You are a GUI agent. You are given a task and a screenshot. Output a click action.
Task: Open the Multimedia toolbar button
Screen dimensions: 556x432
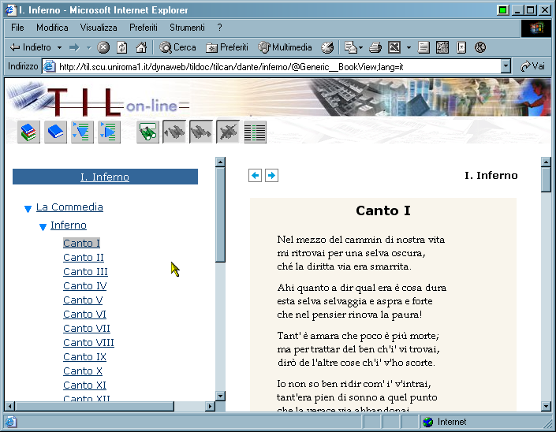click(285, 47)
